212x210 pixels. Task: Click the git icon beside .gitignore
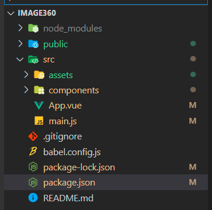(x=33, y=136)
